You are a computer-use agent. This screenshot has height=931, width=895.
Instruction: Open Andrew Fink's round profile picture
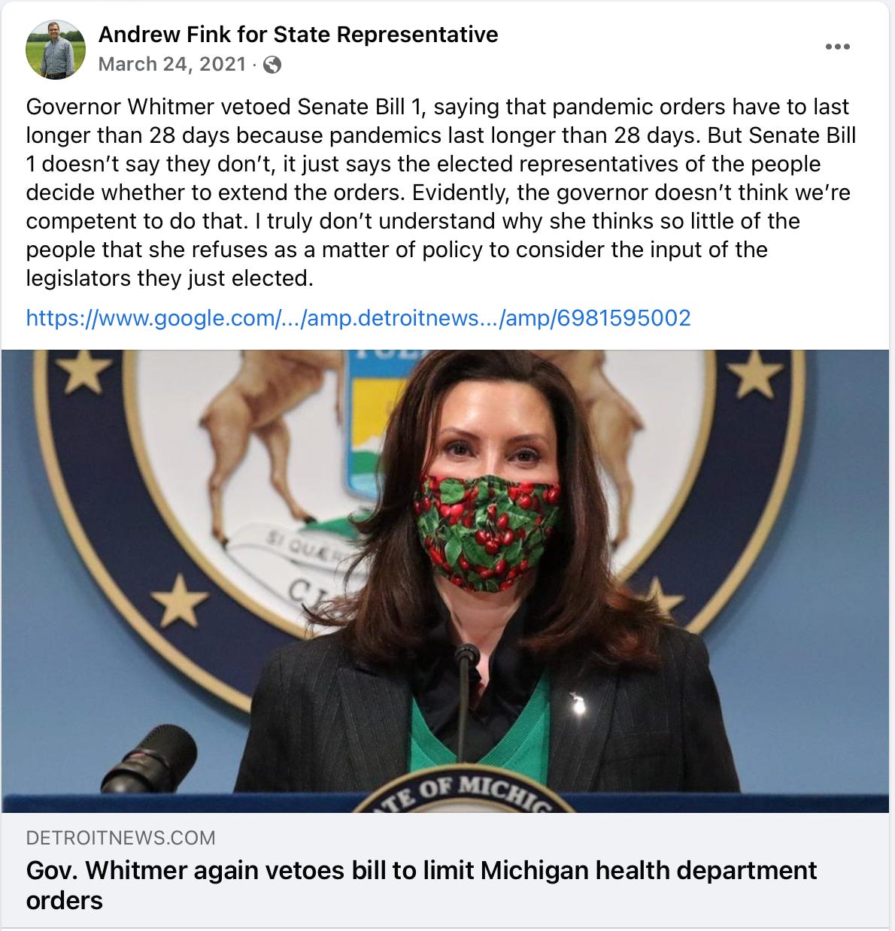(x=56, y=50)
